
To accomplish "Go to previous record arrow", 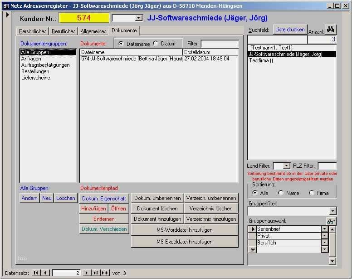I will pyautogui.click(x=45, y=273).
